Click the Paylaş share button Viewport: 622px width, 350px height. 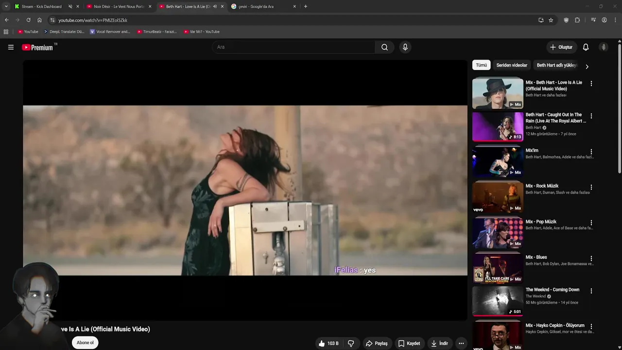pos(377,343)
